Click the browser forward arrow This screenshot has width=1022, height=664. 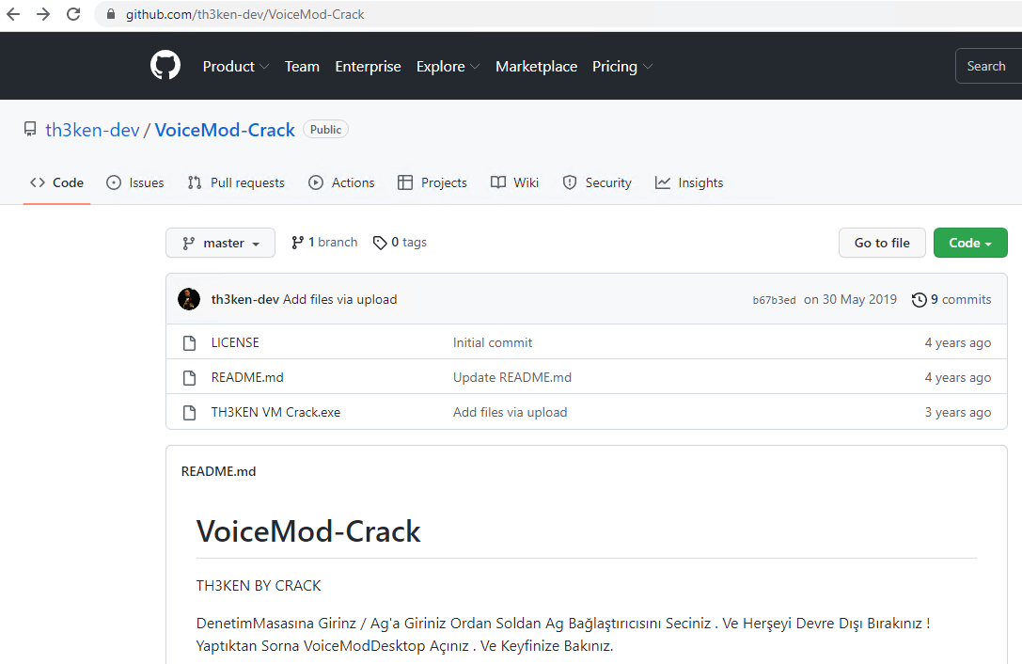tap(43, 14)
